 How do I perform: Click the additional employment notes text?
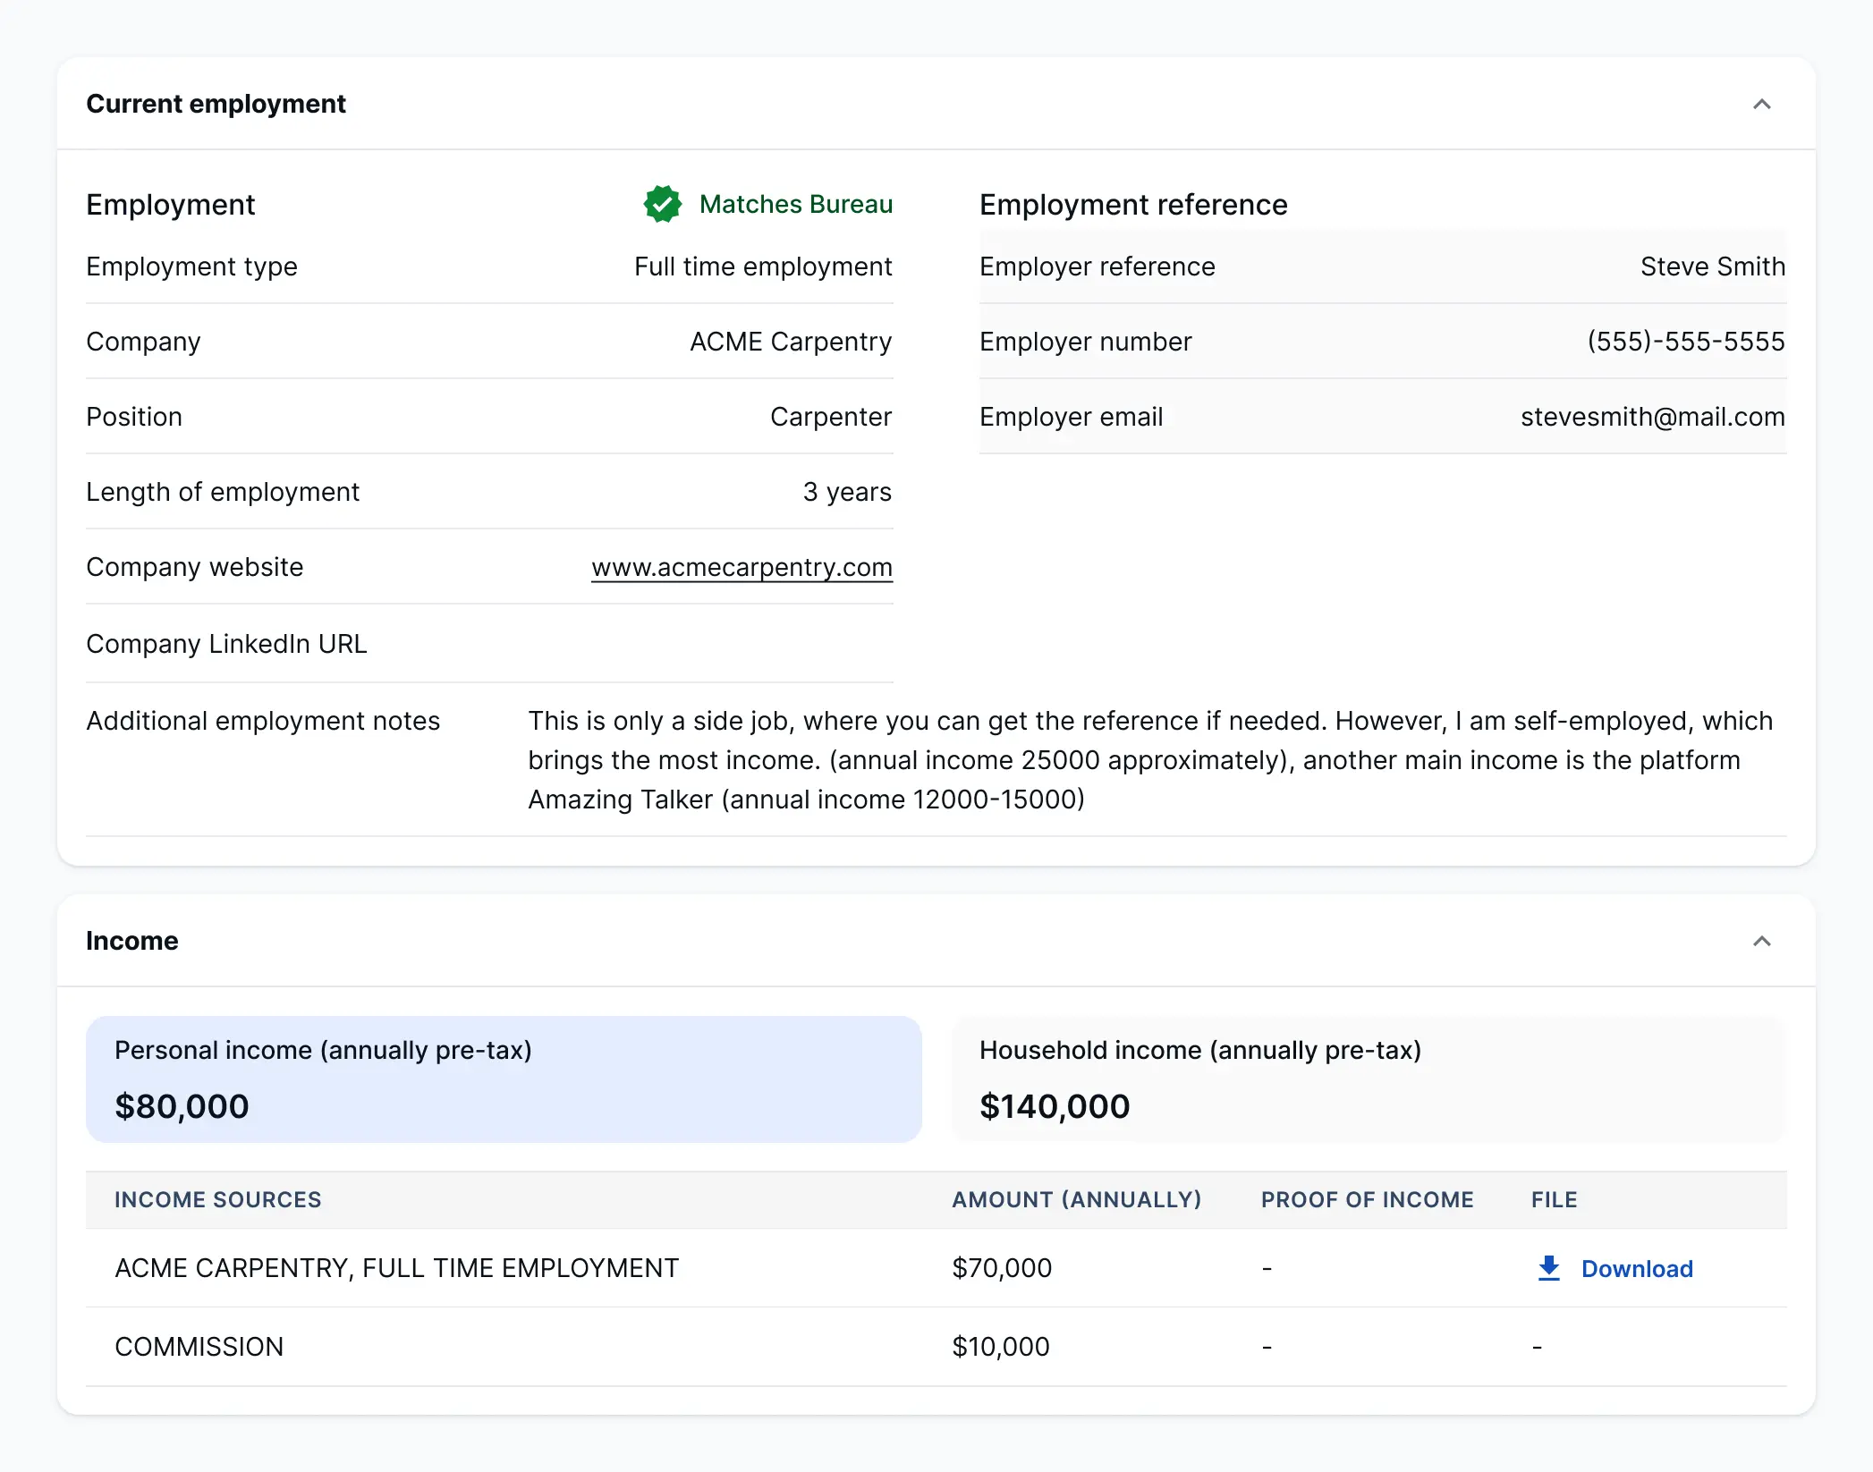click(x=1149, y=760)
